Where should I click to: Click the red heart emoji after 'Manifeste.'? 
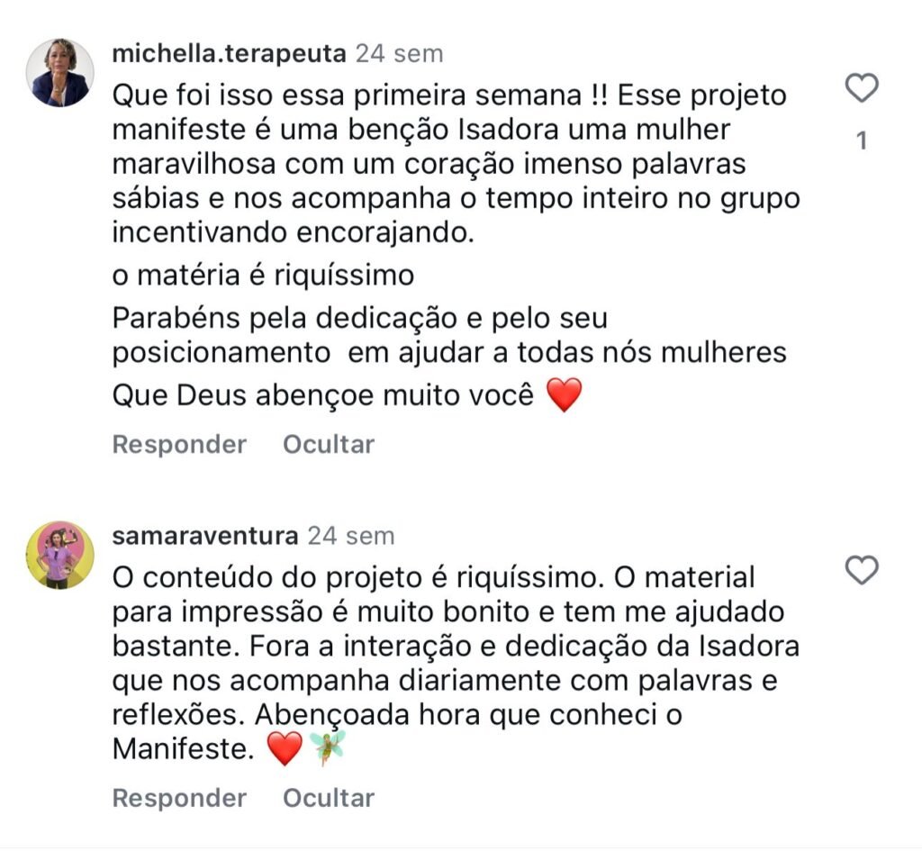[x=285, y=749]
